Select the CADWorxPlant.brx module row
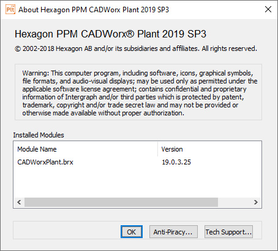 pyautogui.click(x=137, y=162)
